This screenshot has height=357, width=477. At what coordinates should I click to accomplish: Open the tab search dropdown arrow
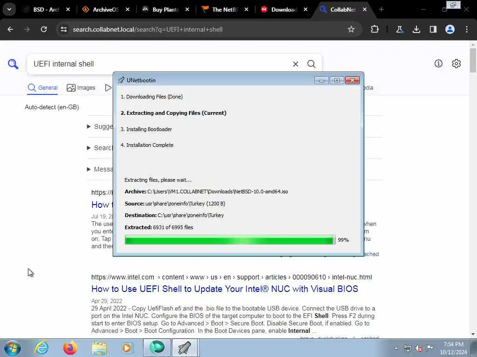[9, 9]
